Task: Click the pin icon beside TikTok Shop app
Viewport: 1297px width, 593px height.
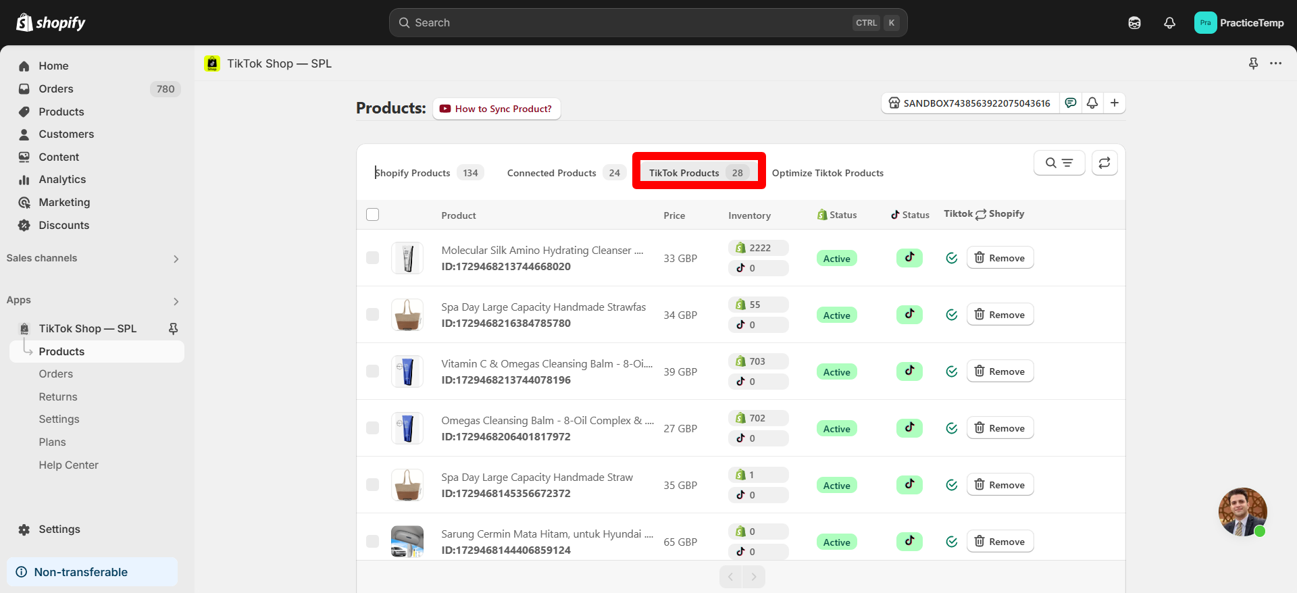Action: (x=173, y=328)
